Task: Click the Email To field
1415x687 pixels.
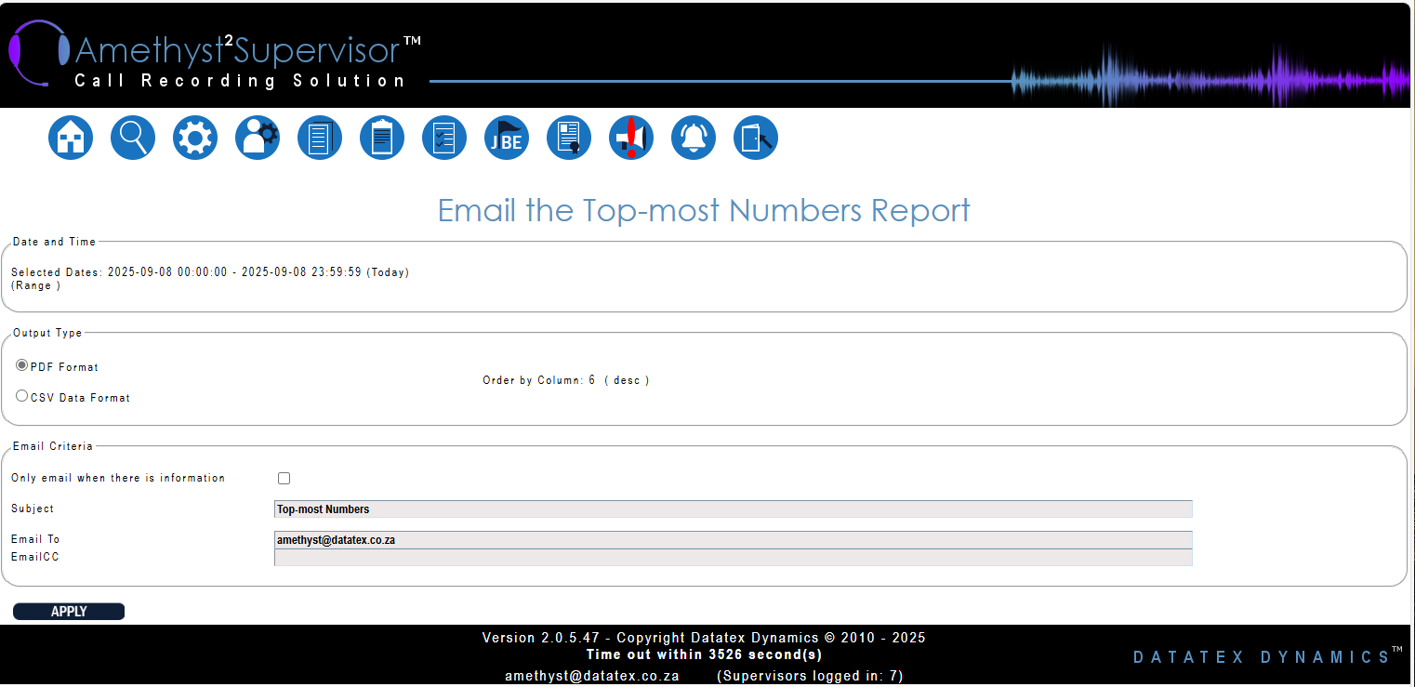Action: pos(733,539)
